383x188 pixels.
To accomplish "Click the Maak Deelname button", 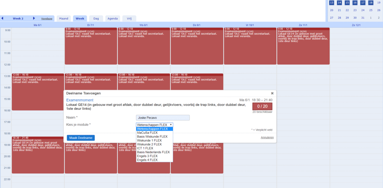I will [x=81, y=138].
